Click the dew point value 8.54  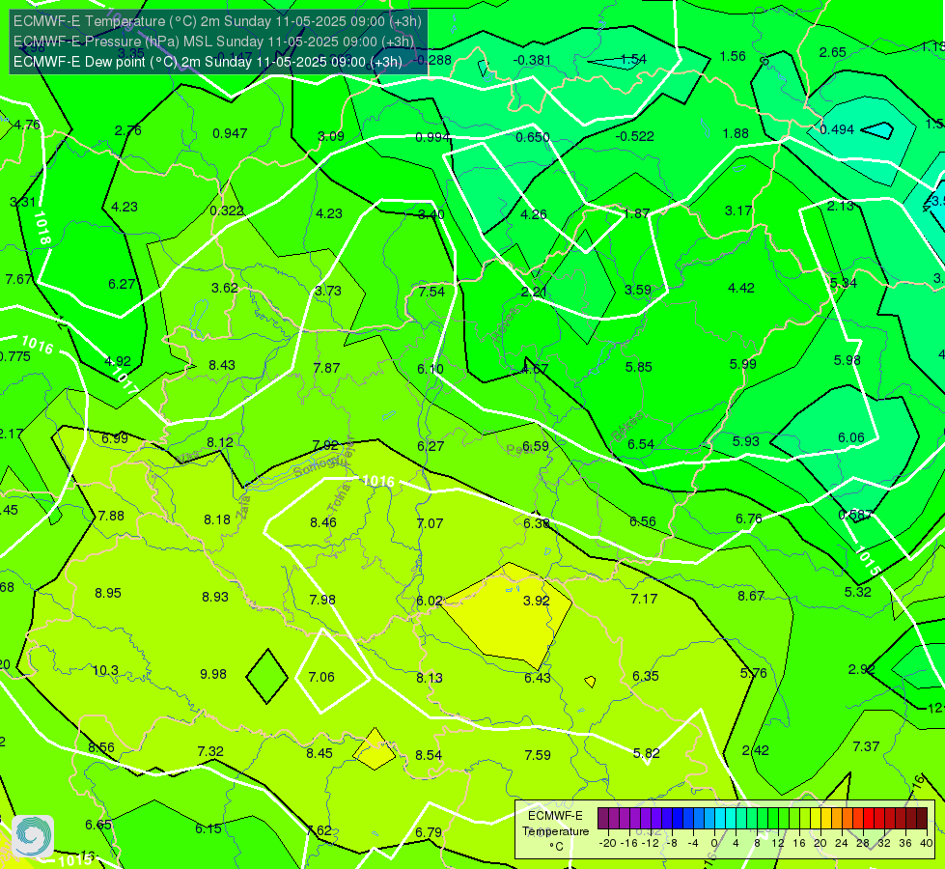429,755
